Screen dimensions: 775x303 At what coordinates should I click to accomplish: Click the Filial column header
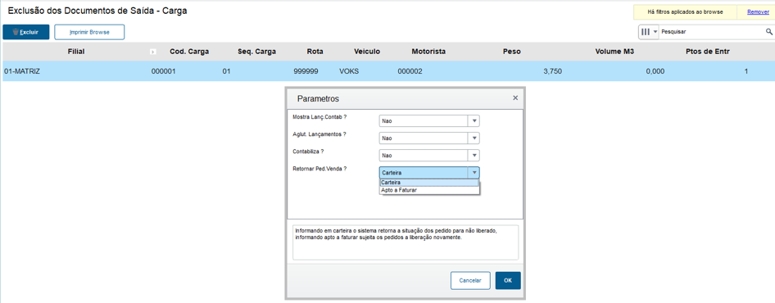coord(76,52)
